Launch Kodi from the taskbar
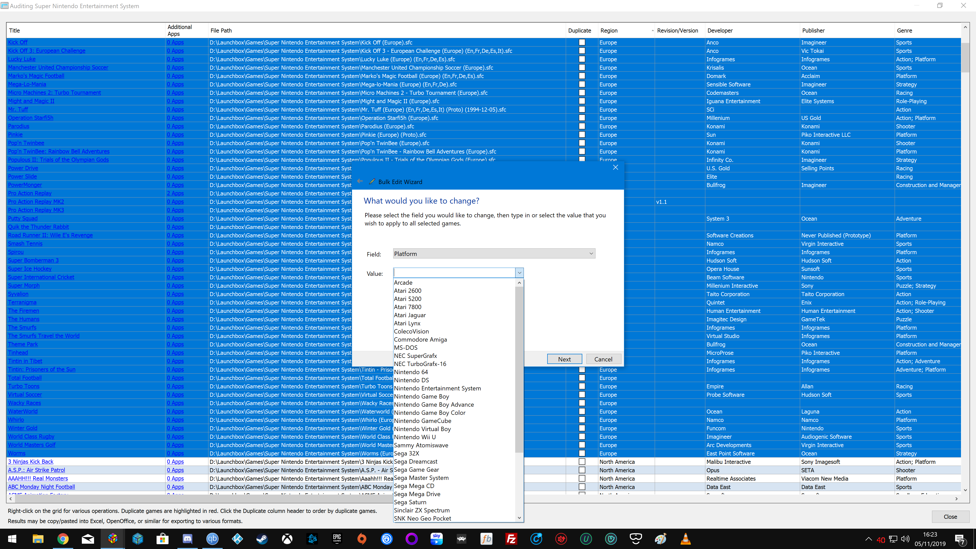Screen dimensions: 976x549 coord(237,539)
